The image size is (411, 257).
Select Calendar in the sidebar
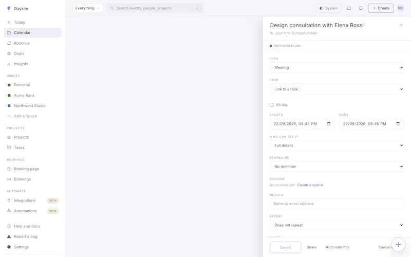pos(33,32)
